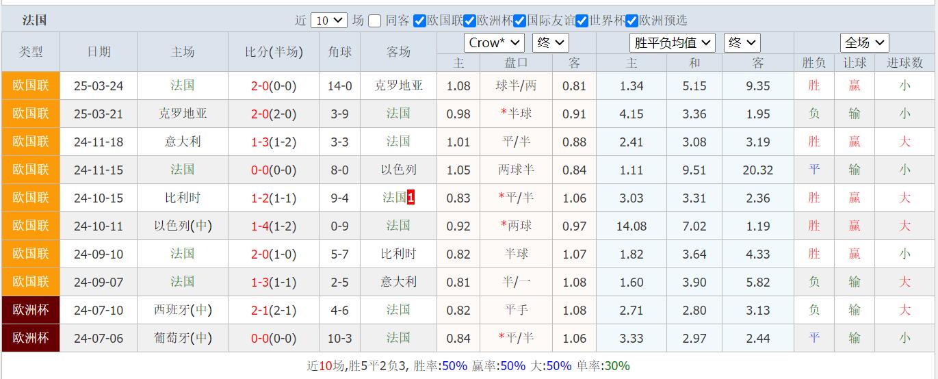Select 葡萄牙(中) team in 24-07-06 row

(x=183, y=338)
